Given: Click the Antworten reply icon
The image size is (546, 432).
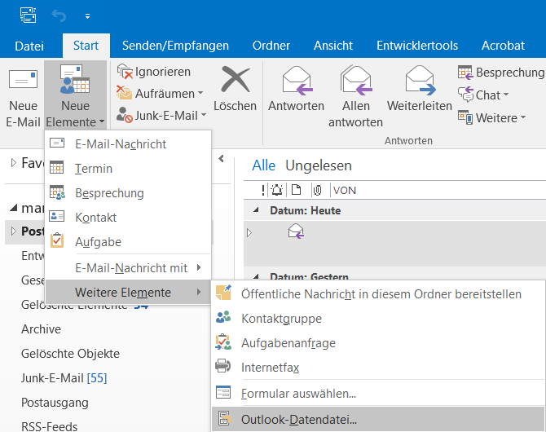Looking at the screenshot, I should [x=297, y=81].
